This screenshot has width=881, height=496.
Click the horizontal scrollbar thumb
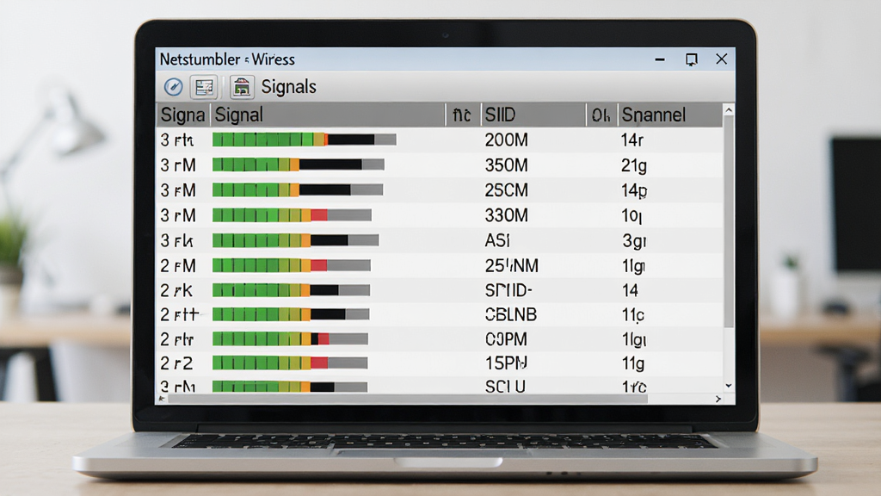407,399
